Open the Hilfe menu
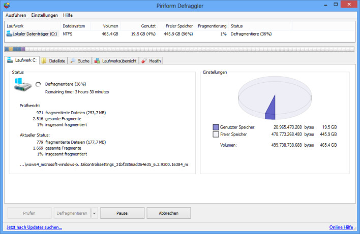The image size is (360, 234). [68, 15]
